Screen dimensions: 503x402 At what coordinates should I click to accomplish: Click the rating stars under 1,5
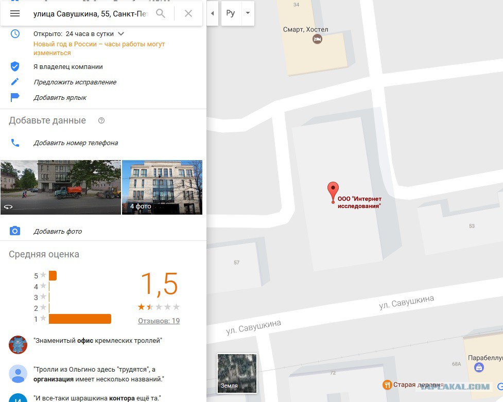pos(159,307)
